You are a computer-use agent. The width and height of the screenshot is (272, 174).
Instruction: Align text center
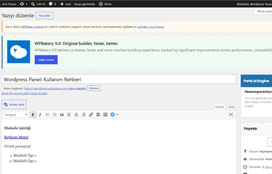77,114
